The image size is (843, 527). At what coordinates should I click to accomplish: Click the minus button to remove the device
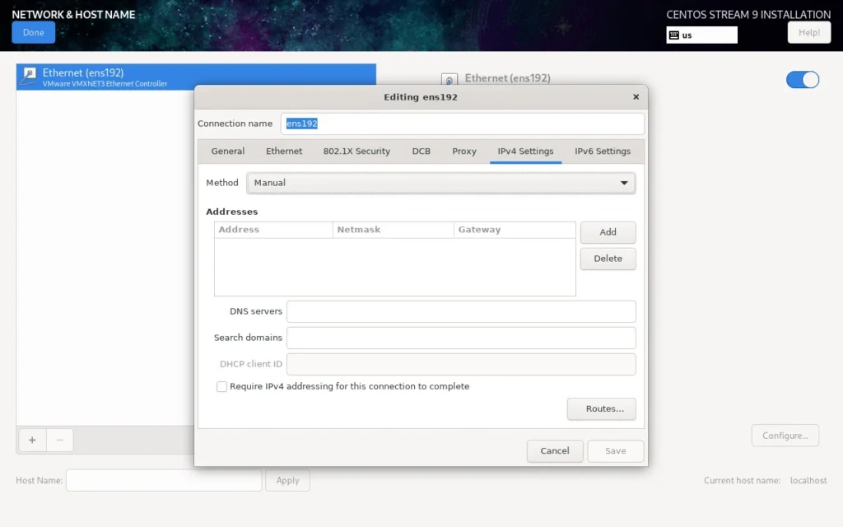59,440
